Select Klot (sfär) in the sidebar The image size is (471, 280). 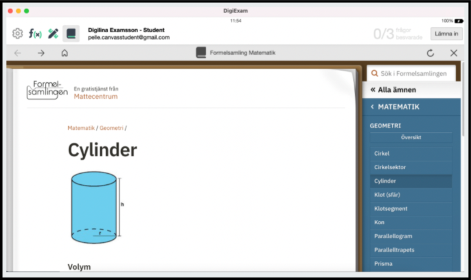click(411, 195)
